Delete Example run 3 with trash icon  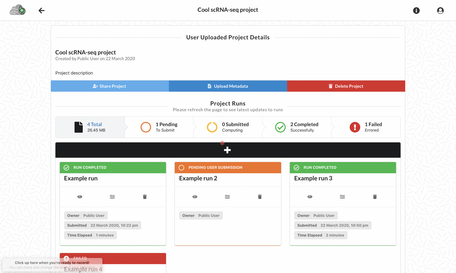pos(375,197)
